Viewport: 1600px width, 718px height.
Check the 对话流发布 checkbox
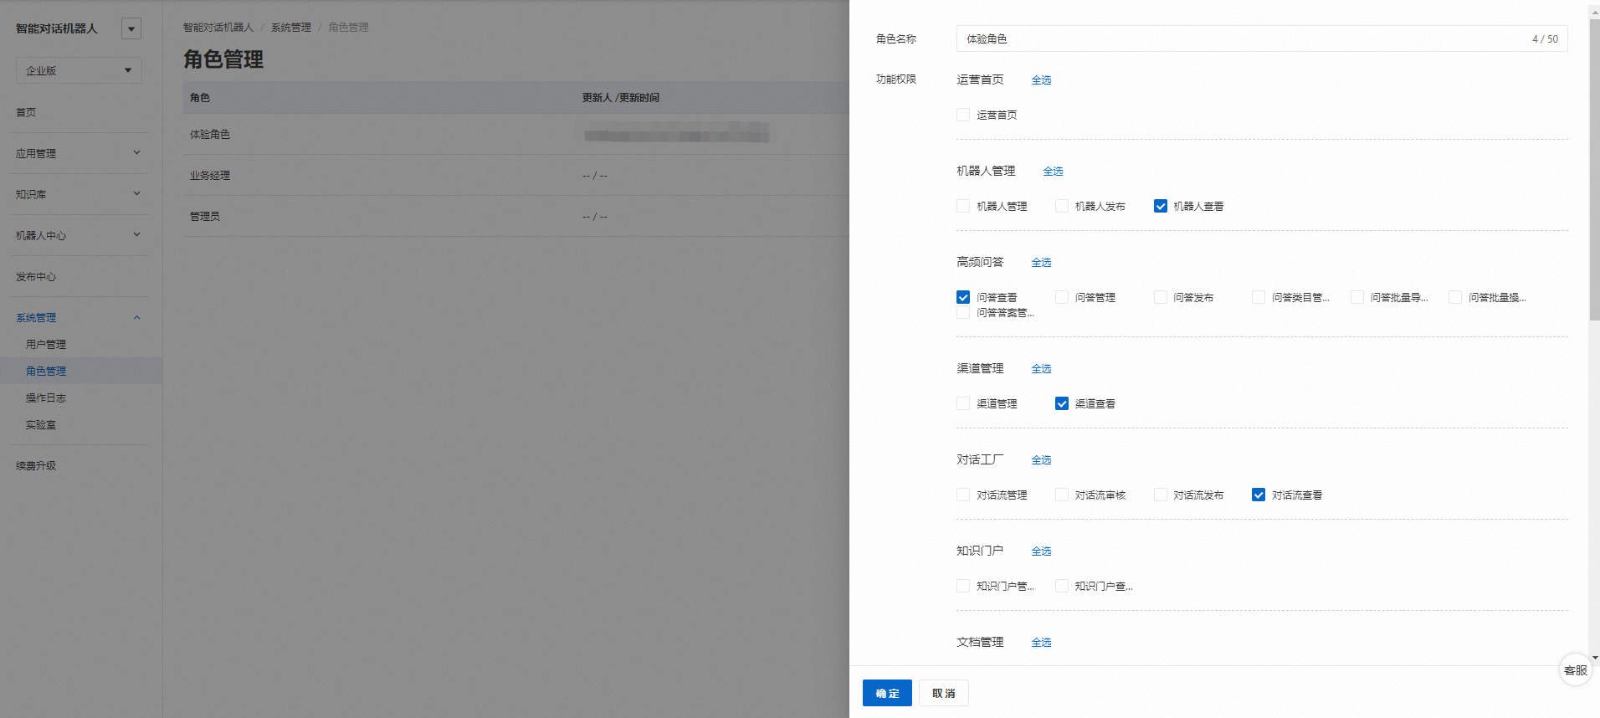click(x=1160, y=495)
